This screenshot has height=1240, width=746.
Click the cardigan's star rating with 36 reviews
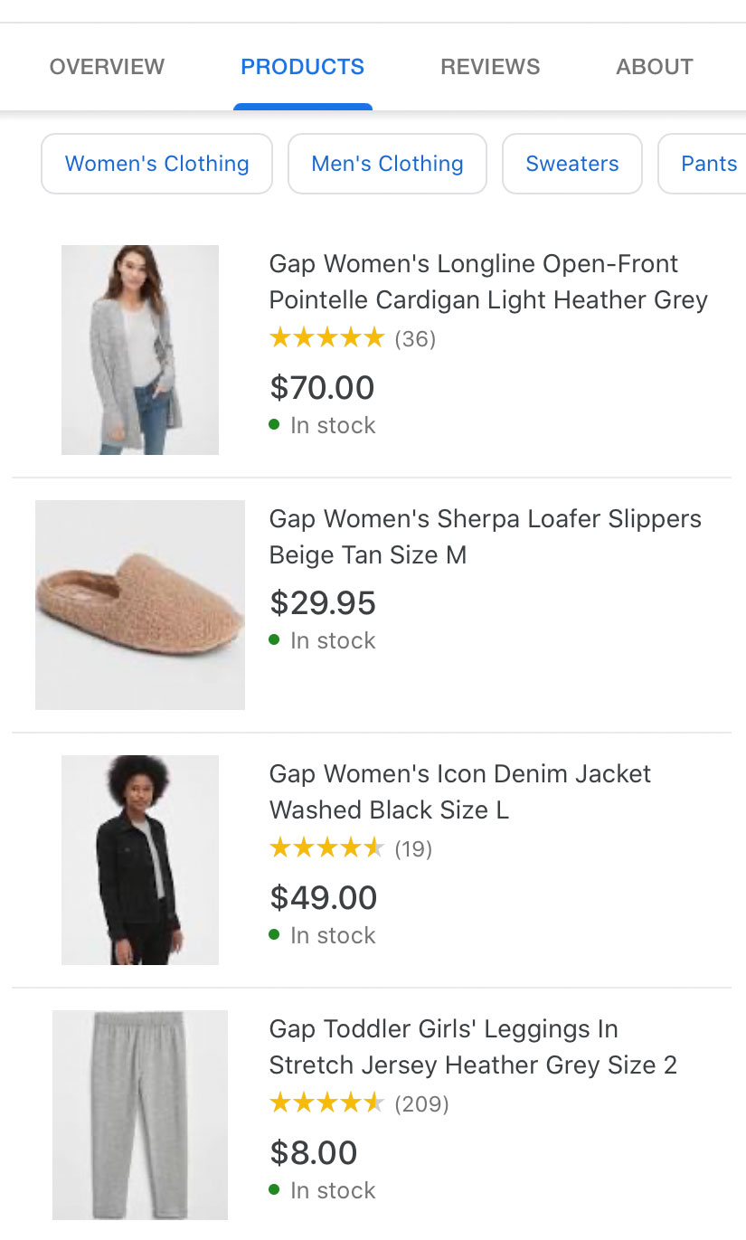pyautogui.click(x=353, y=339)
